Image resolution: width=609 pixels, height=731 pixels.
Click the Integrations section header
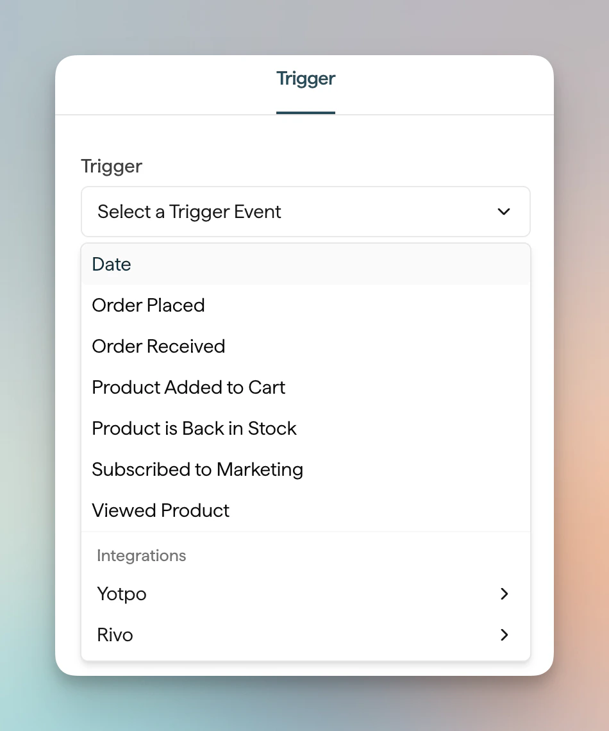[x=141, y=555]
